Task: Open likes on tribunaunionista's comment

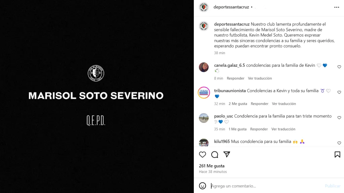Action: tap(238, 104)
